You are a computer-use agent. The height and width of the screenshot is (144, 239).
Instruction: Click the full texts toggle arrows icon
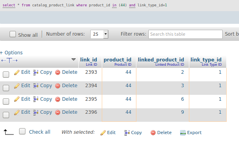coord(9,61)
